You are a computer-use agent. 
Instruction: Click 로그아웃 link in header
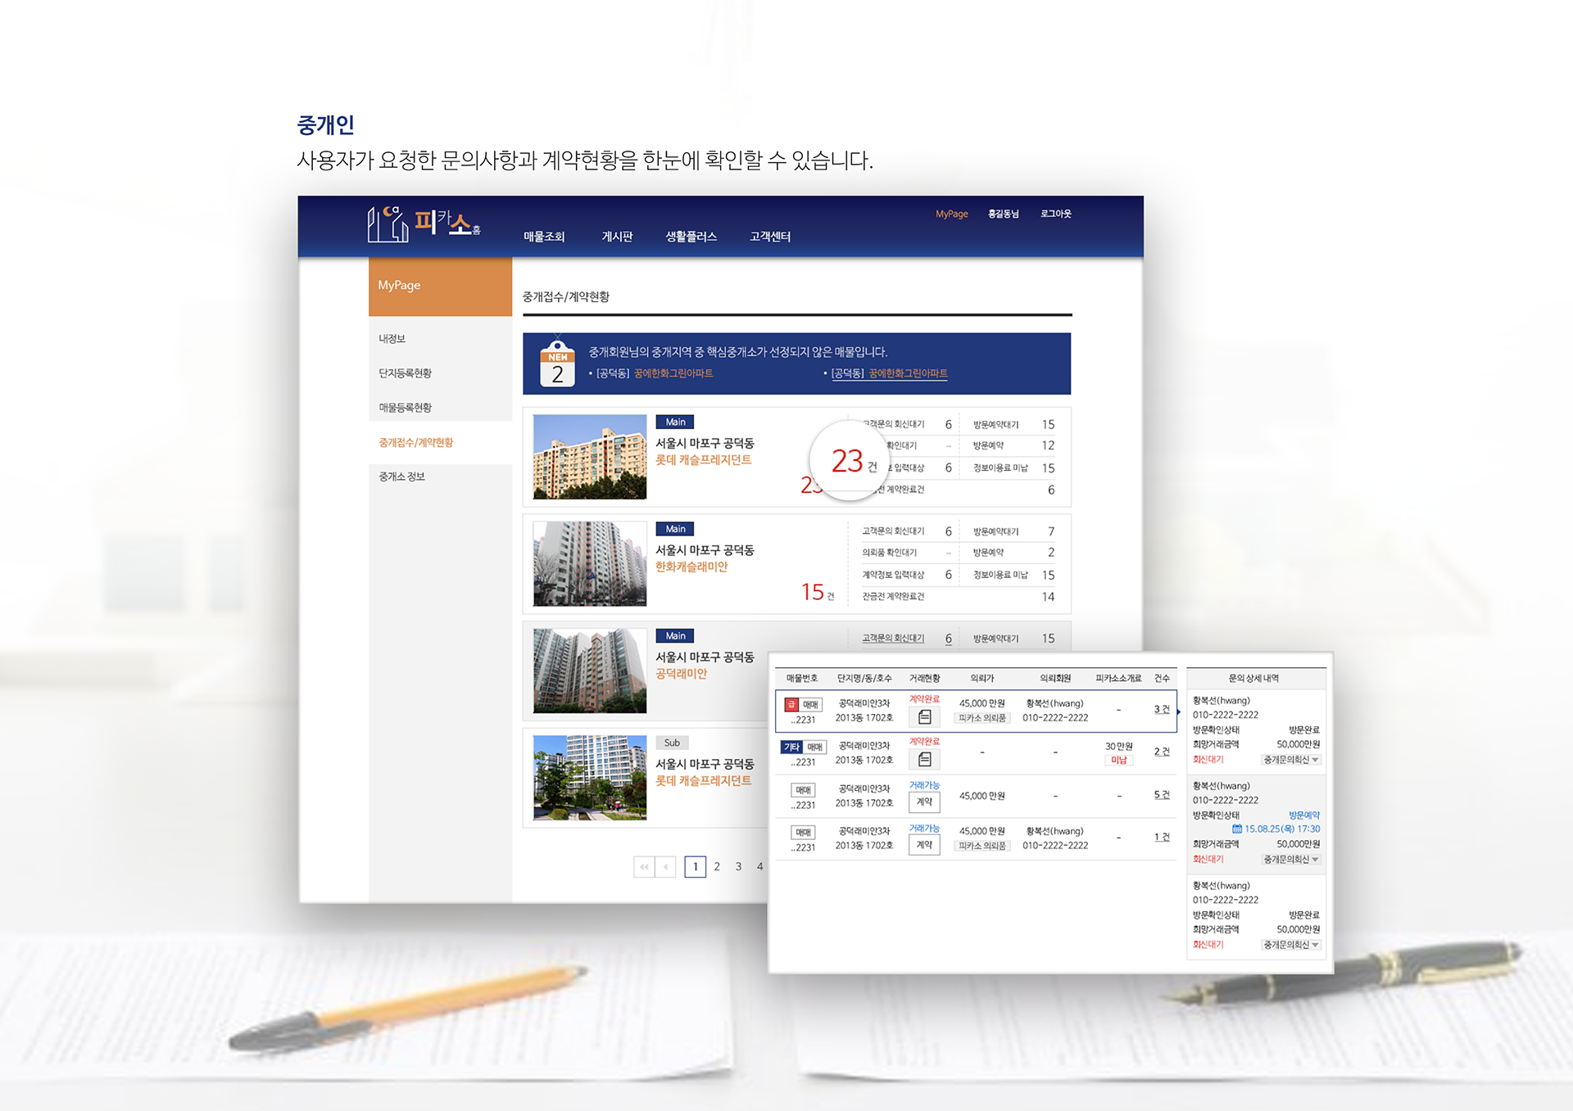tap(1055, 214)
